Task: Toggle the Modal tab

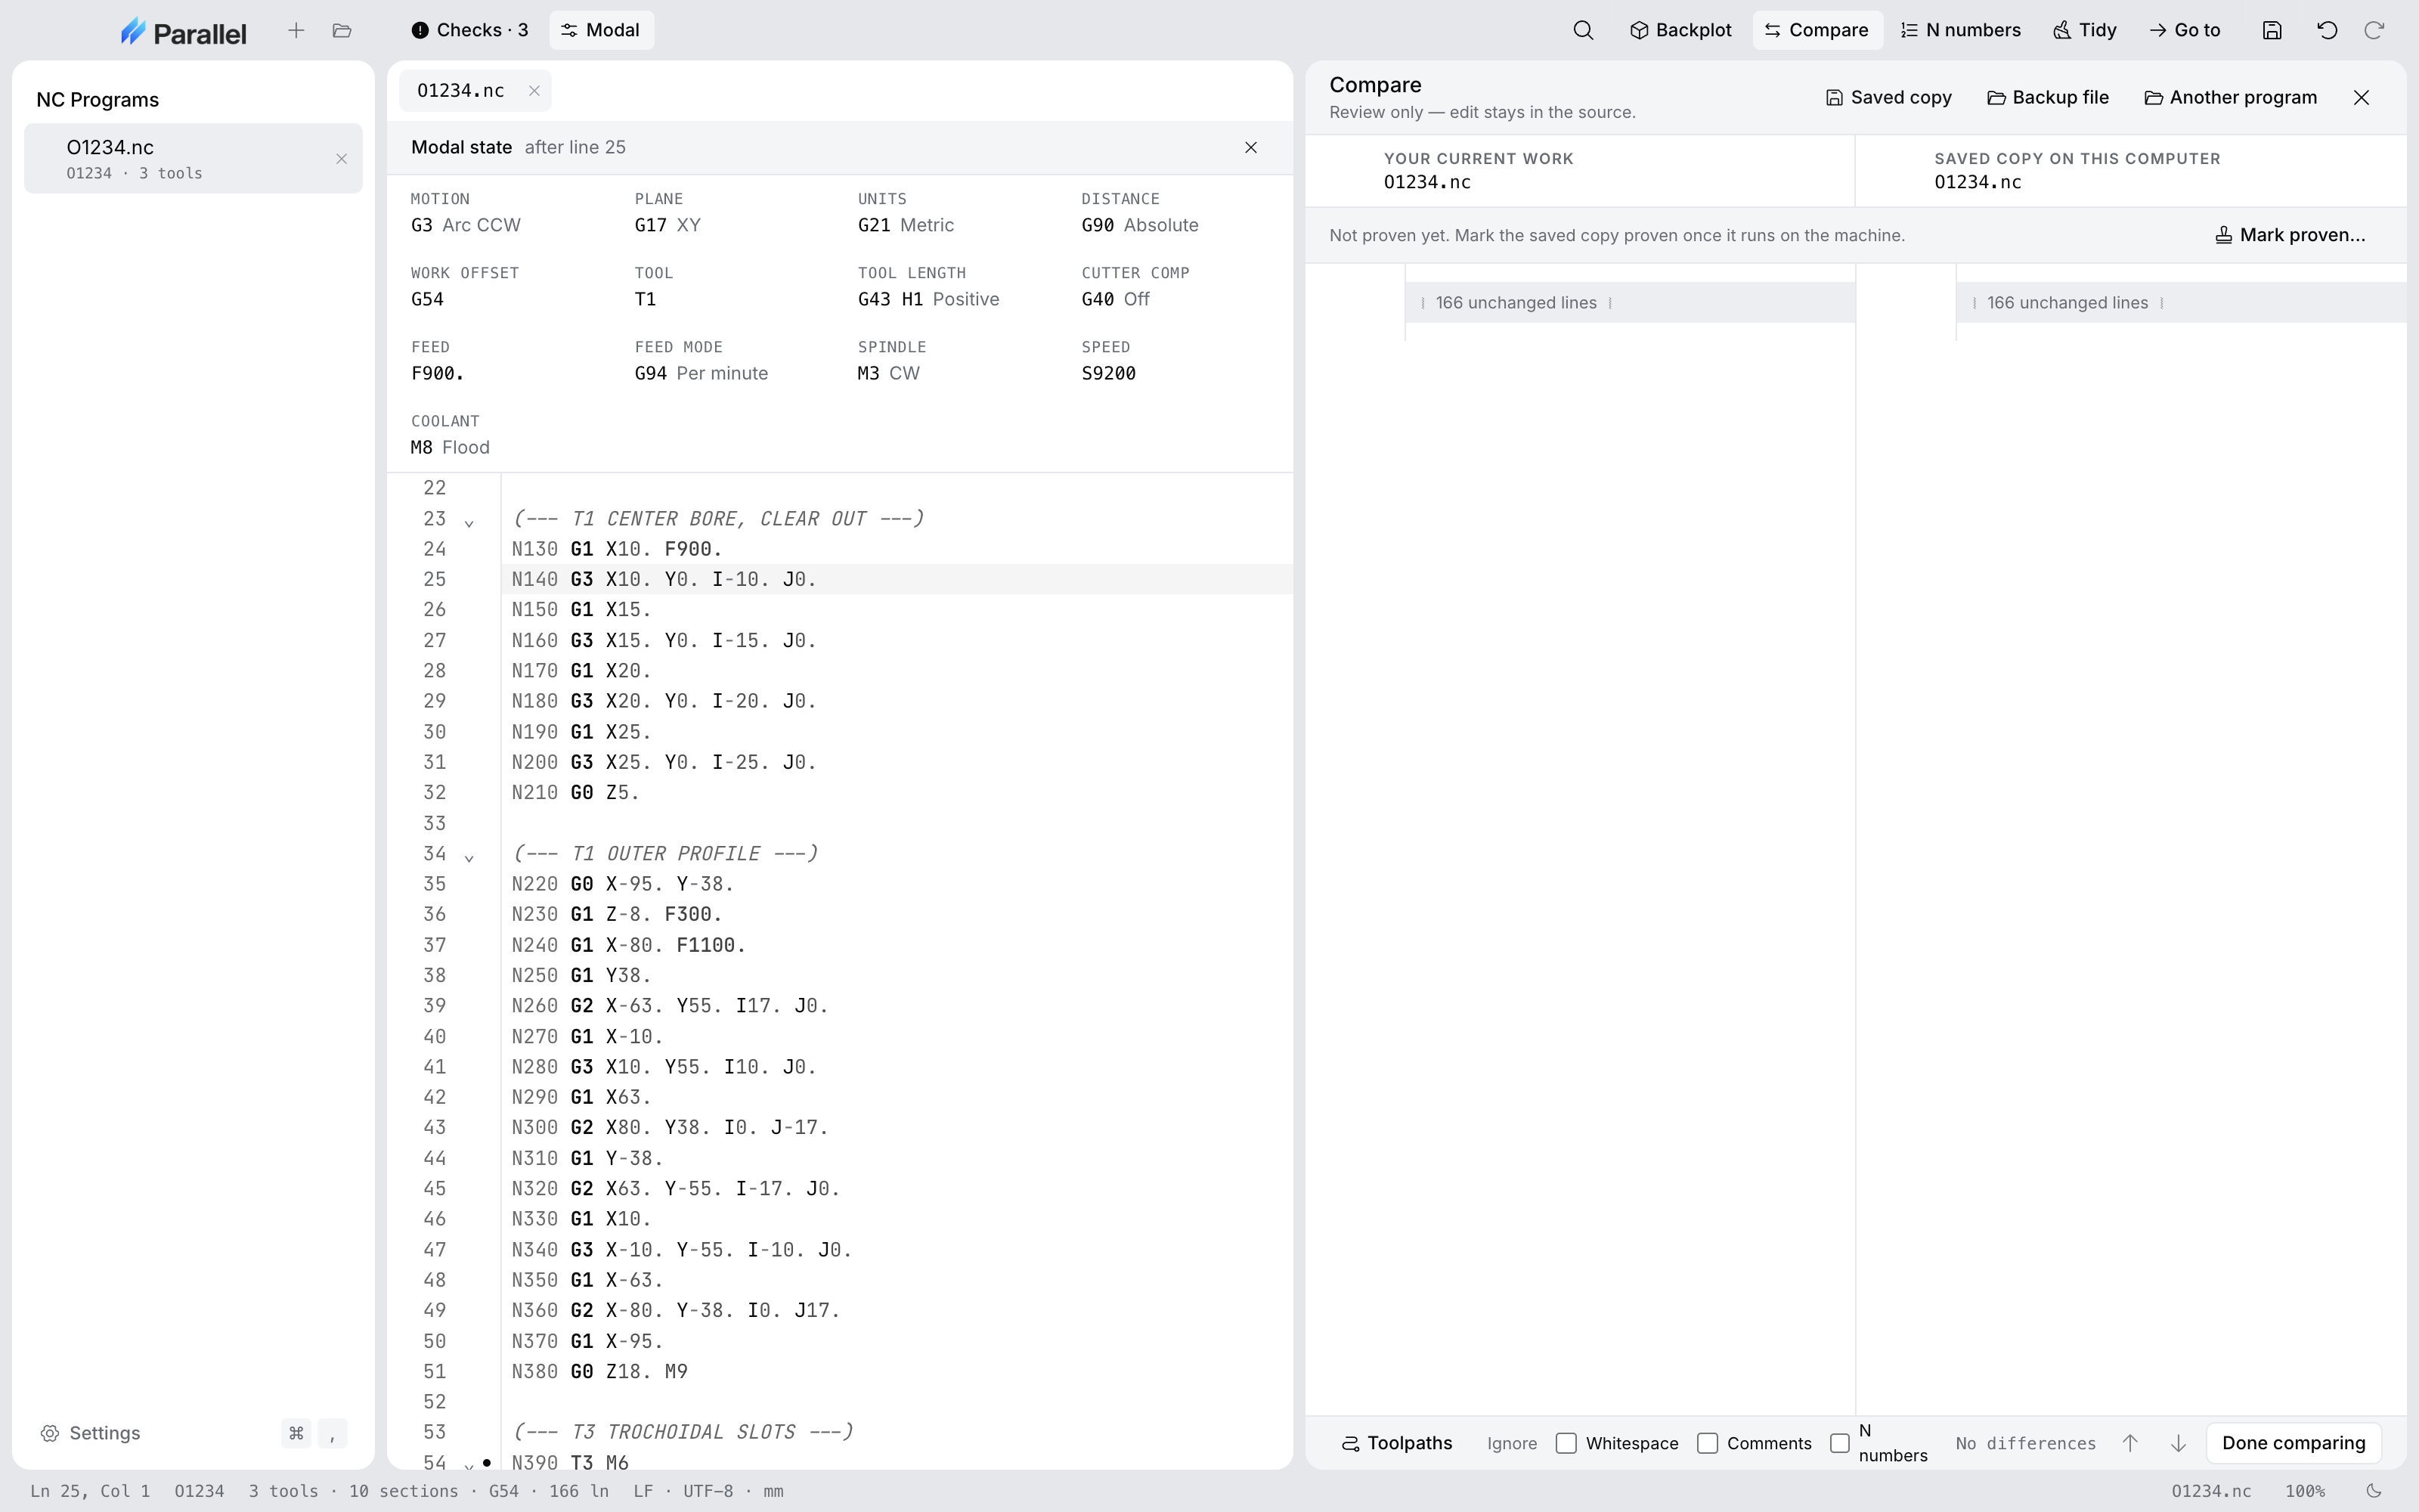Action: coord(601,30)
